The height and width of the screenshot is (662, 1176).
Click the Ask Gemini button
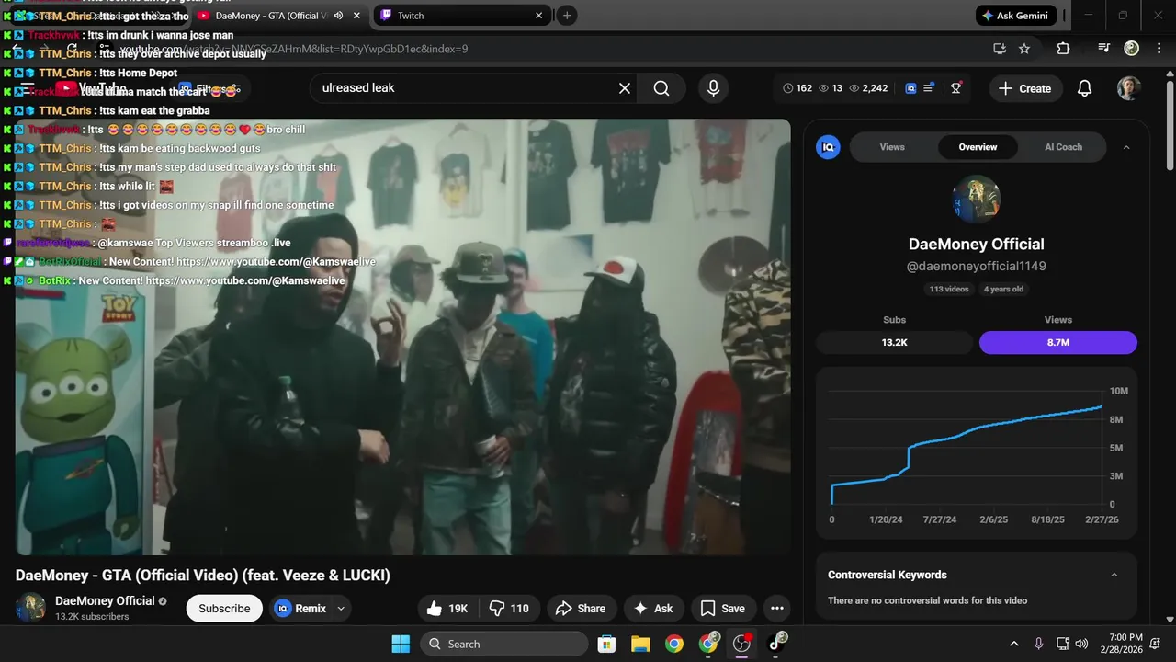tap(1016, 16)
